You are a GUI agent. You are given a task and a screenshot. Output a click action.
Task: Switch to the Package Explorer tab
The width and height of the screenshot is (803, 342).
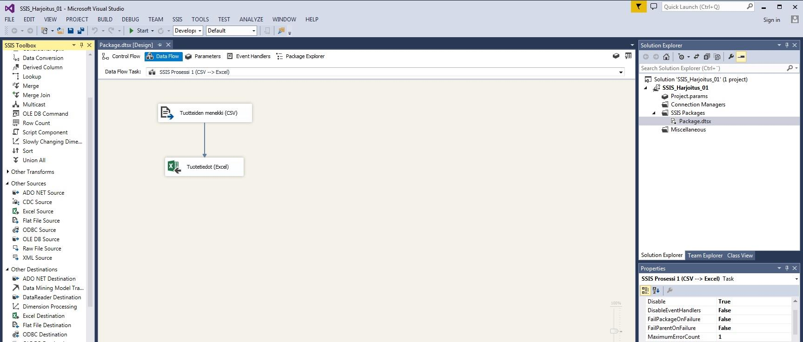click(300, 56)
